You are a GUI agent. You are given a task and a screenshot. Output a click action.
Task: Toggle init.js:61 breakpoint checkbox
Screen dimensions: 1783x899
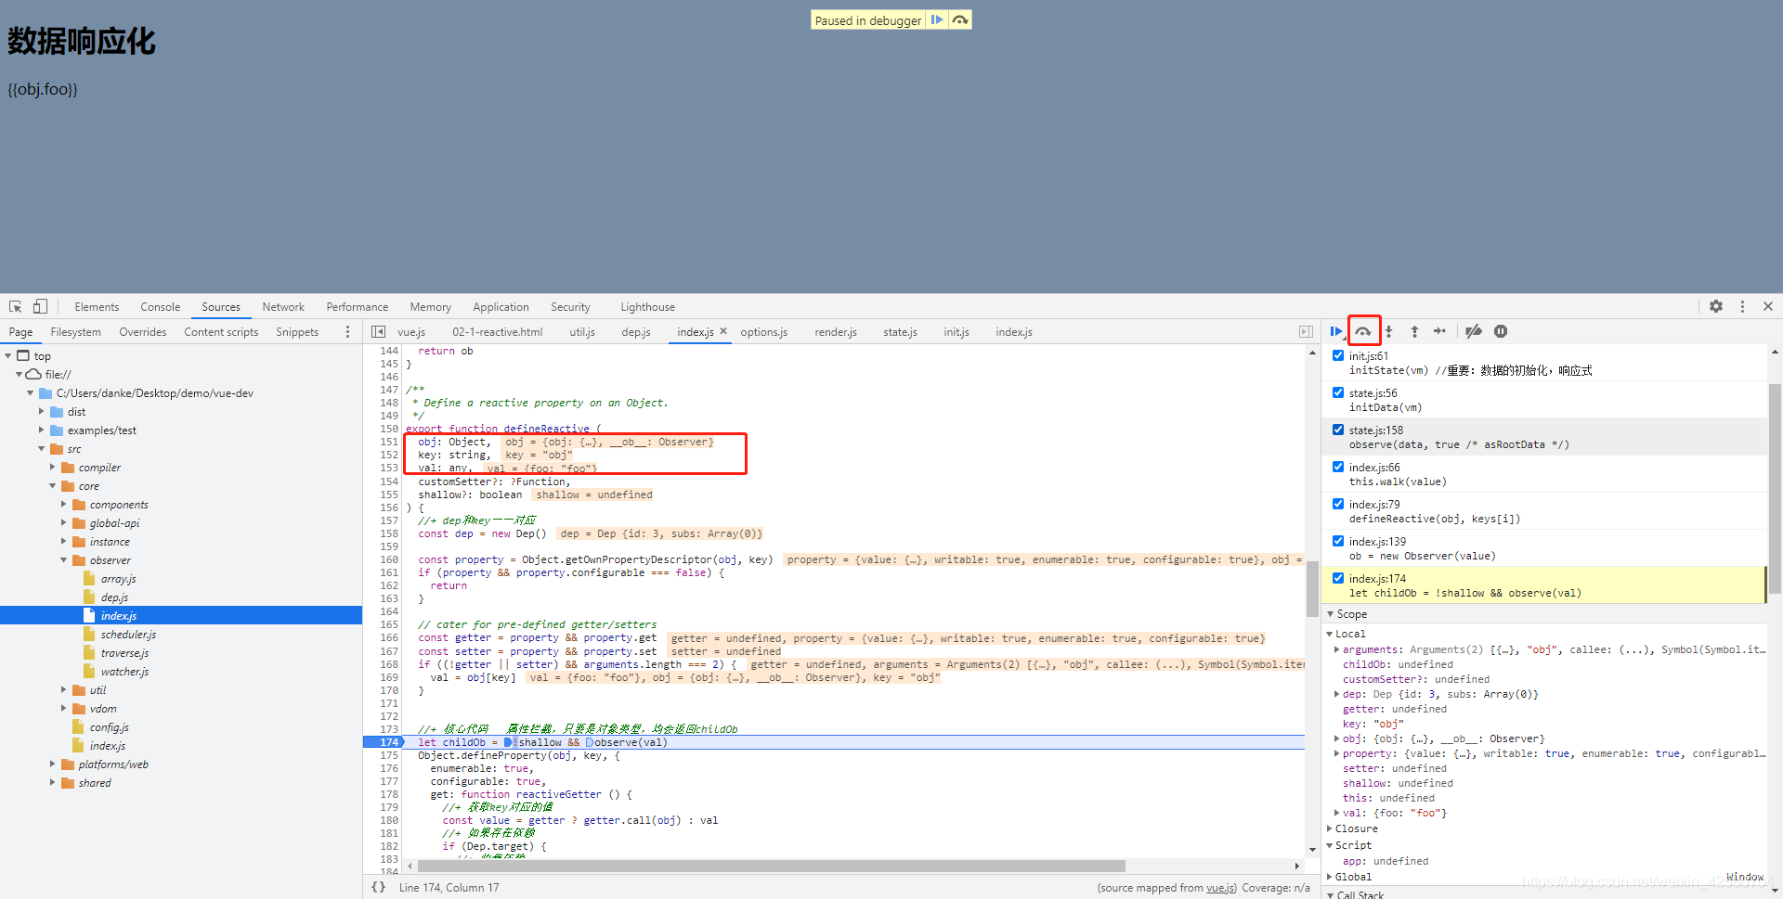(x=1338, y=355)
